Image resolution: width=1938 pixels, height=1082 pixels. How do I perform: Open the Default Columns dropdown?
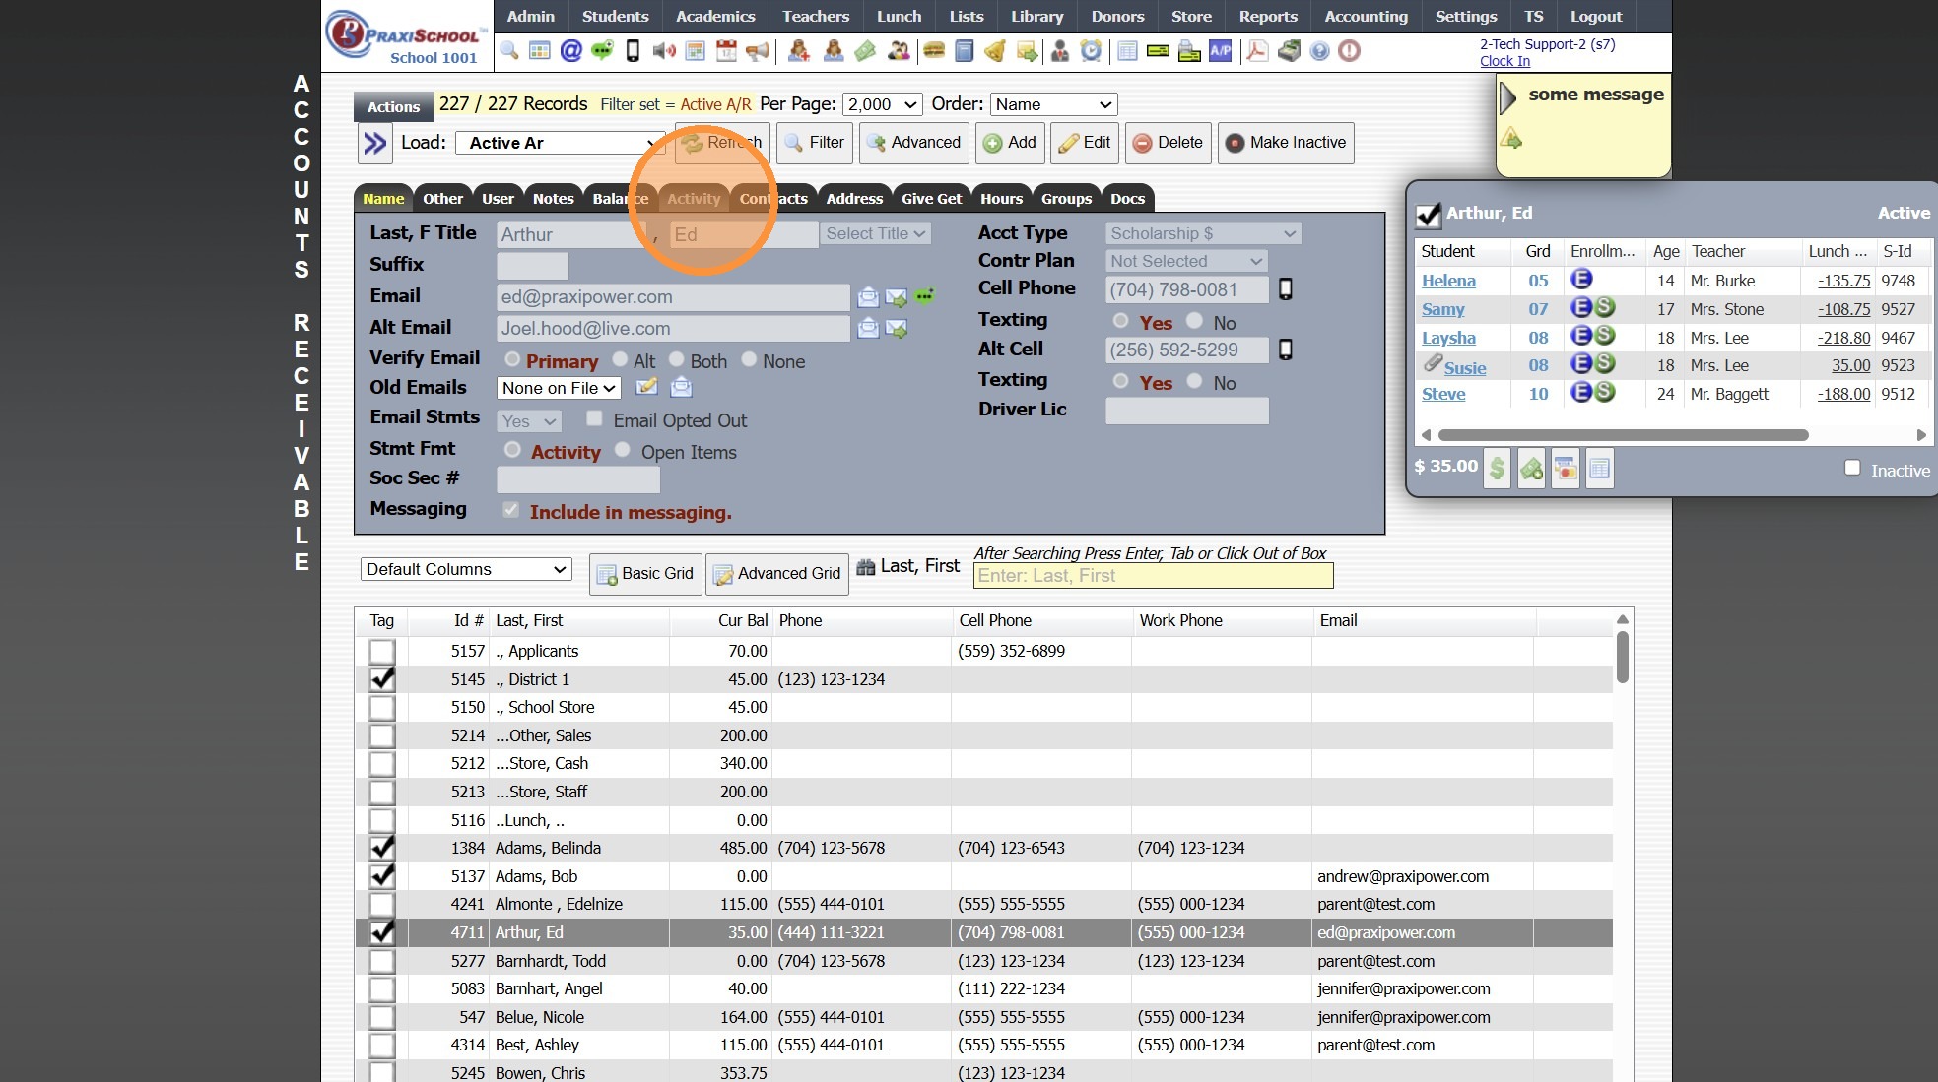pyautogui.click(x=465, y=569)
